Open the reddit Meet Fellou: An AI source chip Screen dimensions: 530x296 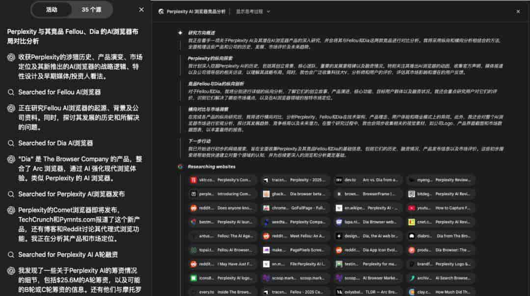point(295,236)
